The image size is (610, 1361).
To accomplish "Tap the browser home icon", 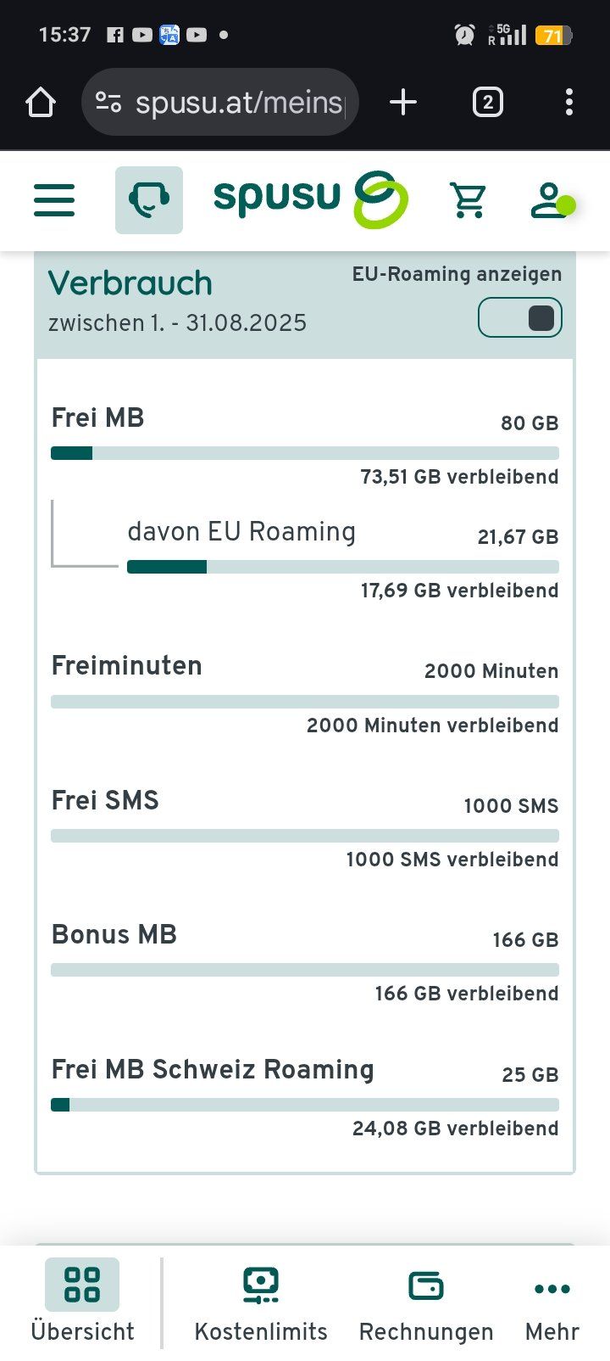I will click(41, 103).
